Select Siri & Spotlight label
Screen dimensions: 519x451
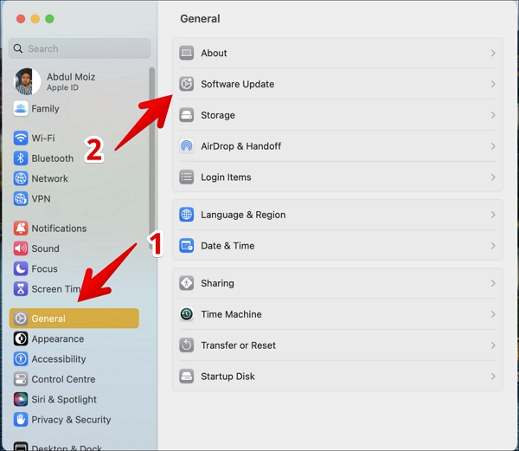pos(64,399)
